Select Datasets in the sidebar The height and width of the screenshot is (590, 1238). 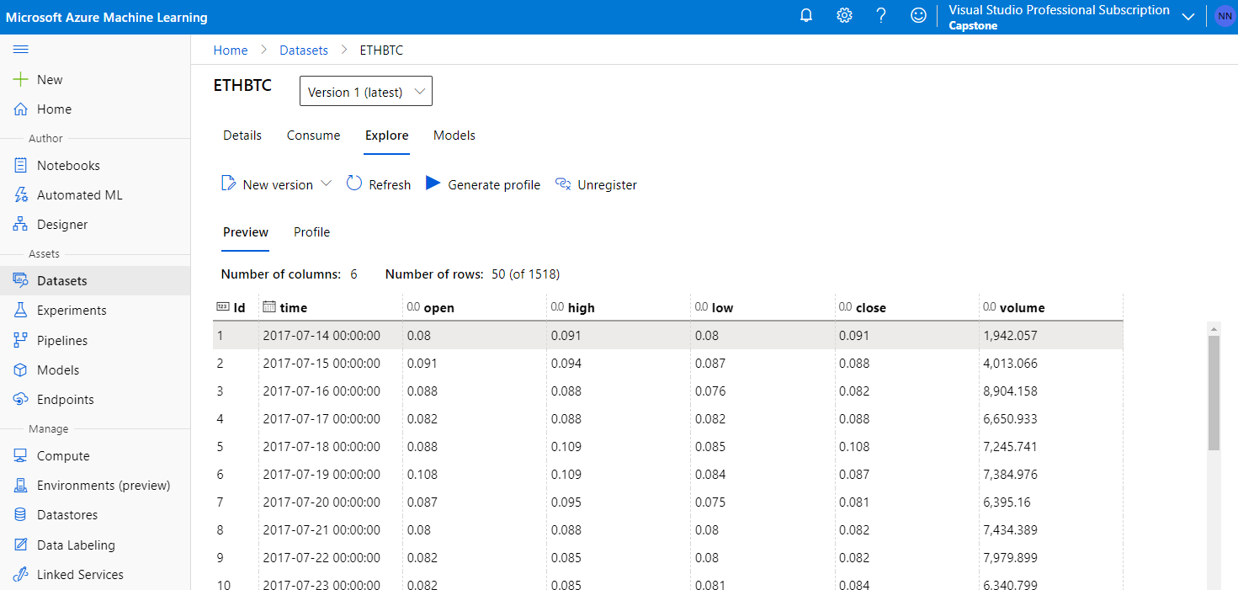(95, 281)
